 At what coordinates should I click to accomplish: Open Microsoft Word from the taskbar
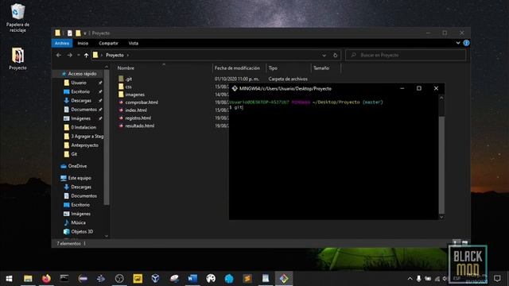coord(192,279)
